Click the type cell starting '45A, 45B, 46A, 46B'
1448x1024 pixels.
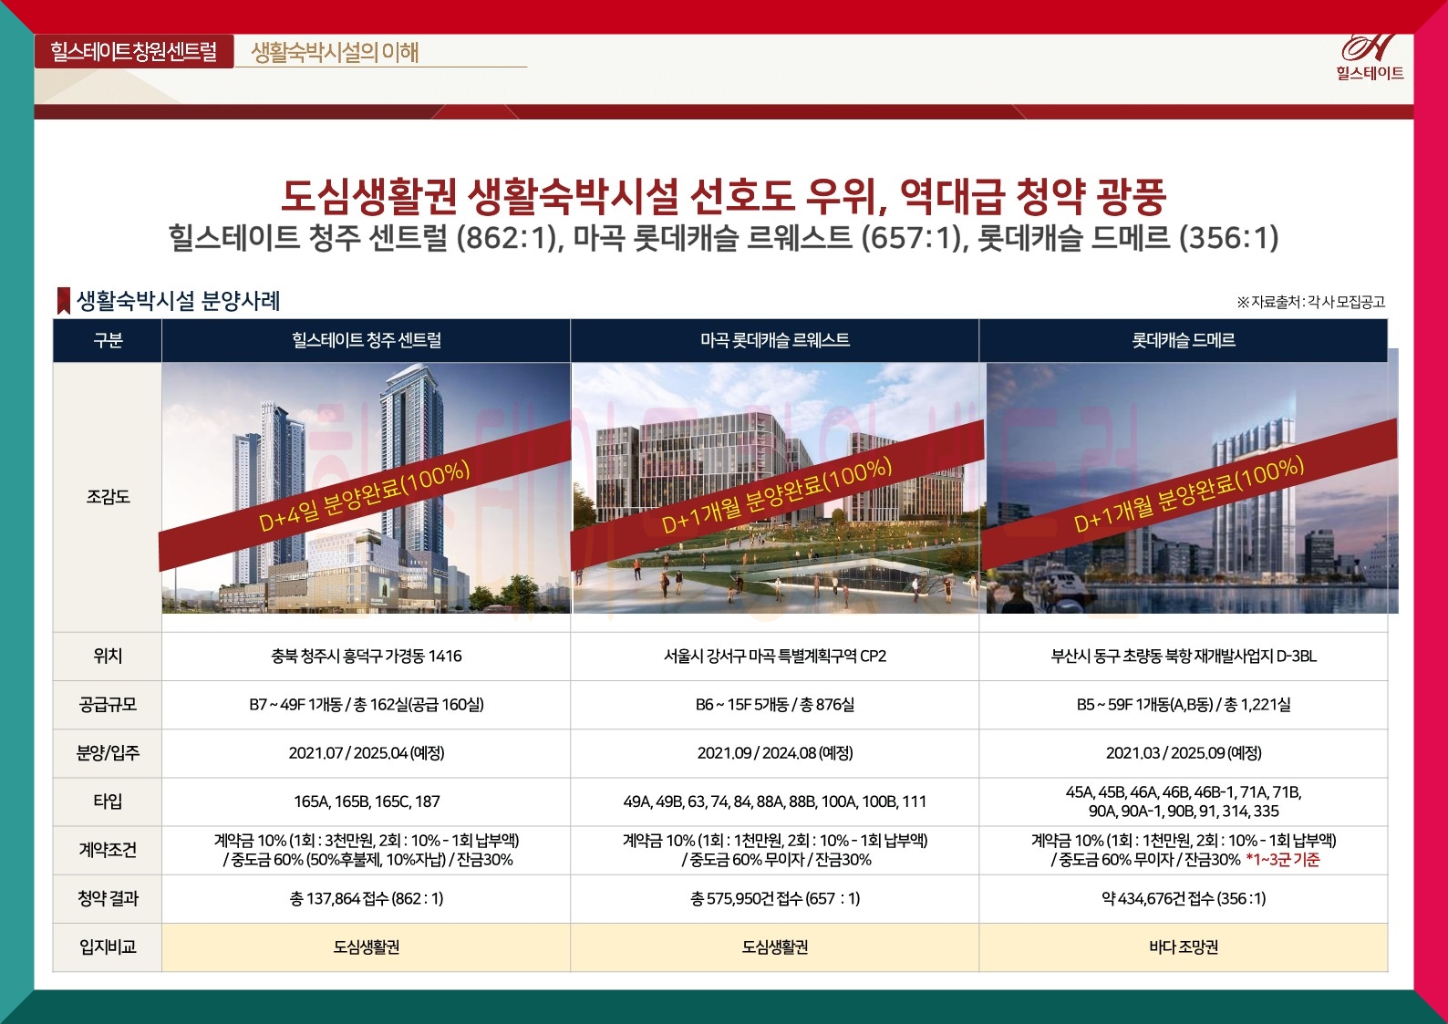pyautogui.click(x=1184, y=802)
